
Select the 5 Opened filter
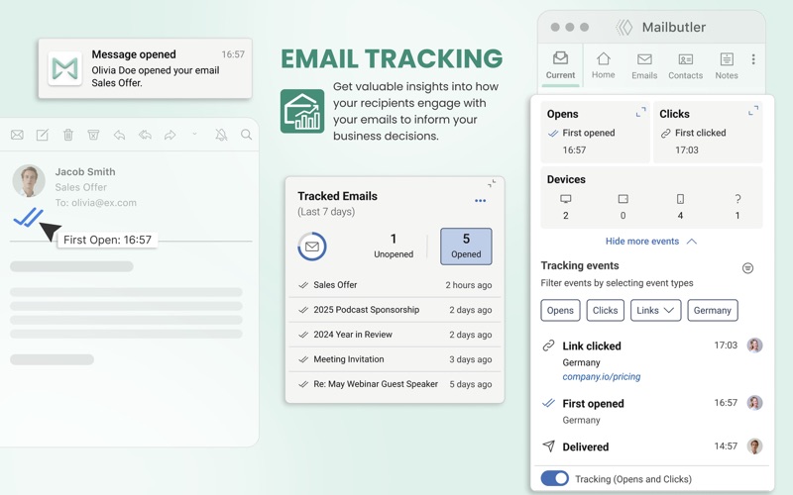(x=466, y=246)
